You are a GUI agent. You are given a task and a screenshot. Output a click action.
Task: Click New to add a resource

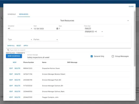click(15, 62)
